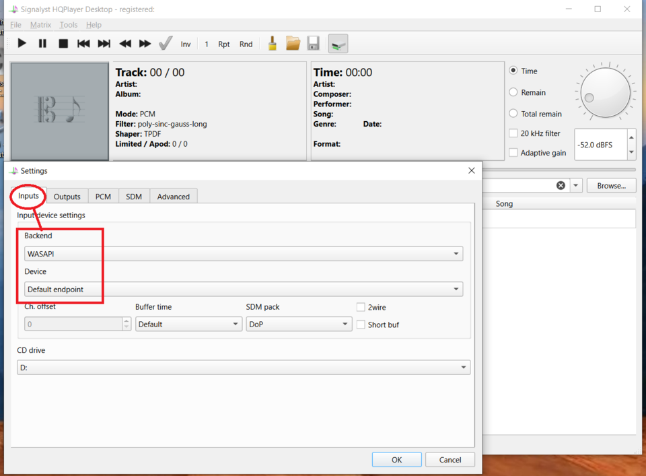Skip to the previous track
The image size is (646, 476).
pos(83,43)
